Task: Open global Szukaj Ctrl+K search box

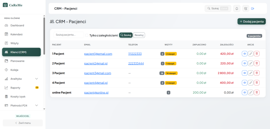Action: 218,8
